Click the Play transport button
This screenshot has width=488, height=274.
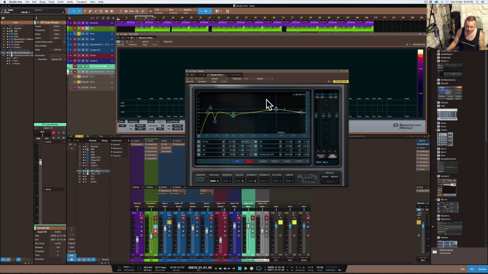click(246, 268)
